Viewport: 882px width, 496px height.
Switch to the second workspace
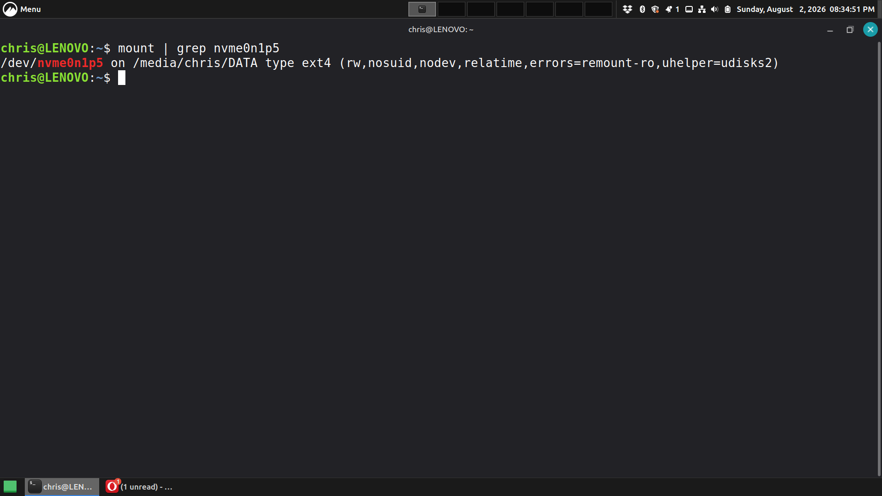(x=452, y=9)
